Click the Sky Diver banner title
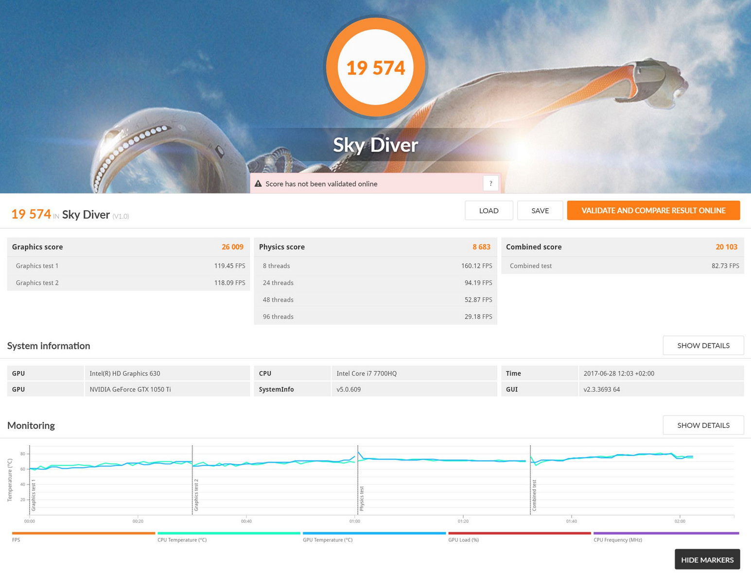Image resolution: width=751 pixels, height=583 pixels. pos(375,145)
